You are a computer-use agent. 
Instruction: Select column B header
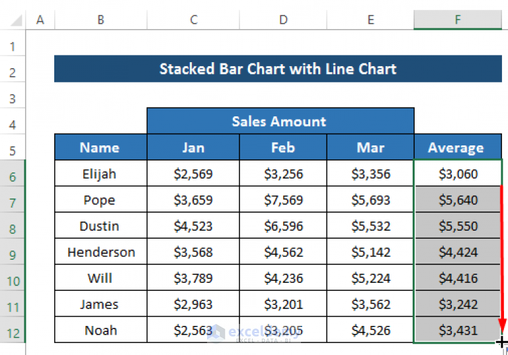[x=101, y=20]
